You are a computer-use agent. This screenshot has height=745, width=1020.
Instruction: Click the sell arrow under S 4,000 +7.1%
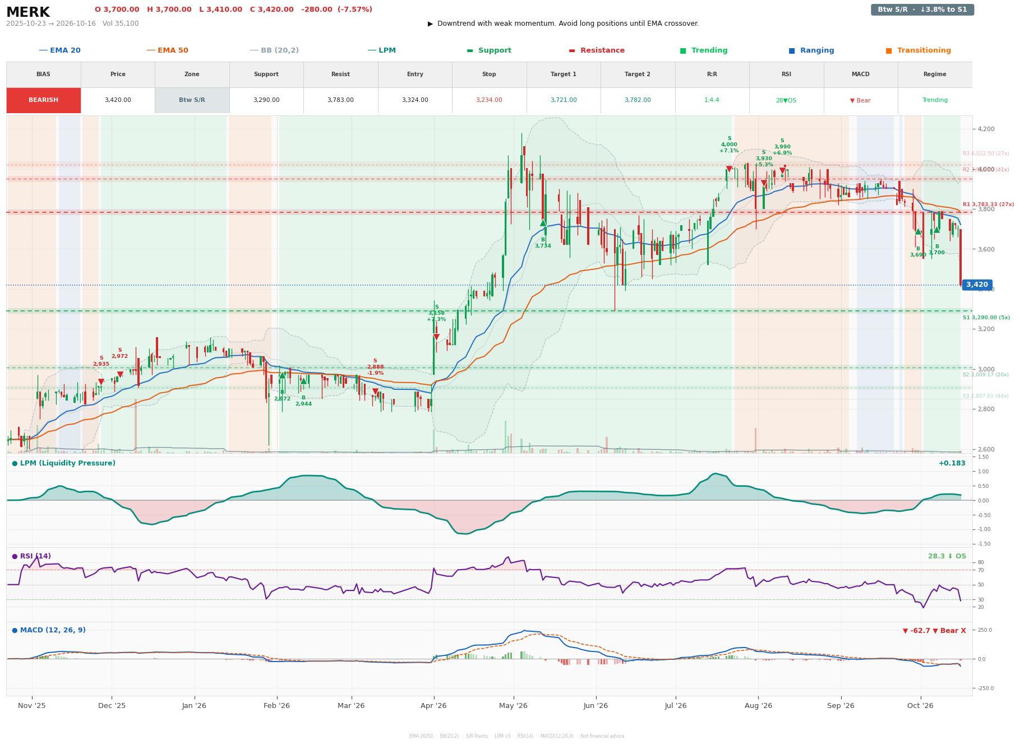[729, 169]
